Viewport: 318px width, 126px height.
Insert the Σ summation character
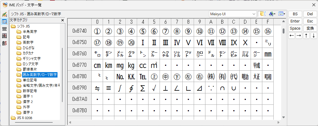click(x=143, y=88)
